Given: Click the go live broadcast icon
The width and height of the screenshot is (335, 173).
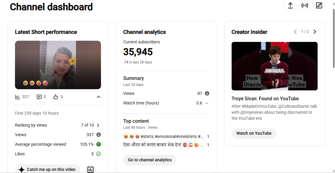Looking at the screenshot, I should (x=304, y=5).
